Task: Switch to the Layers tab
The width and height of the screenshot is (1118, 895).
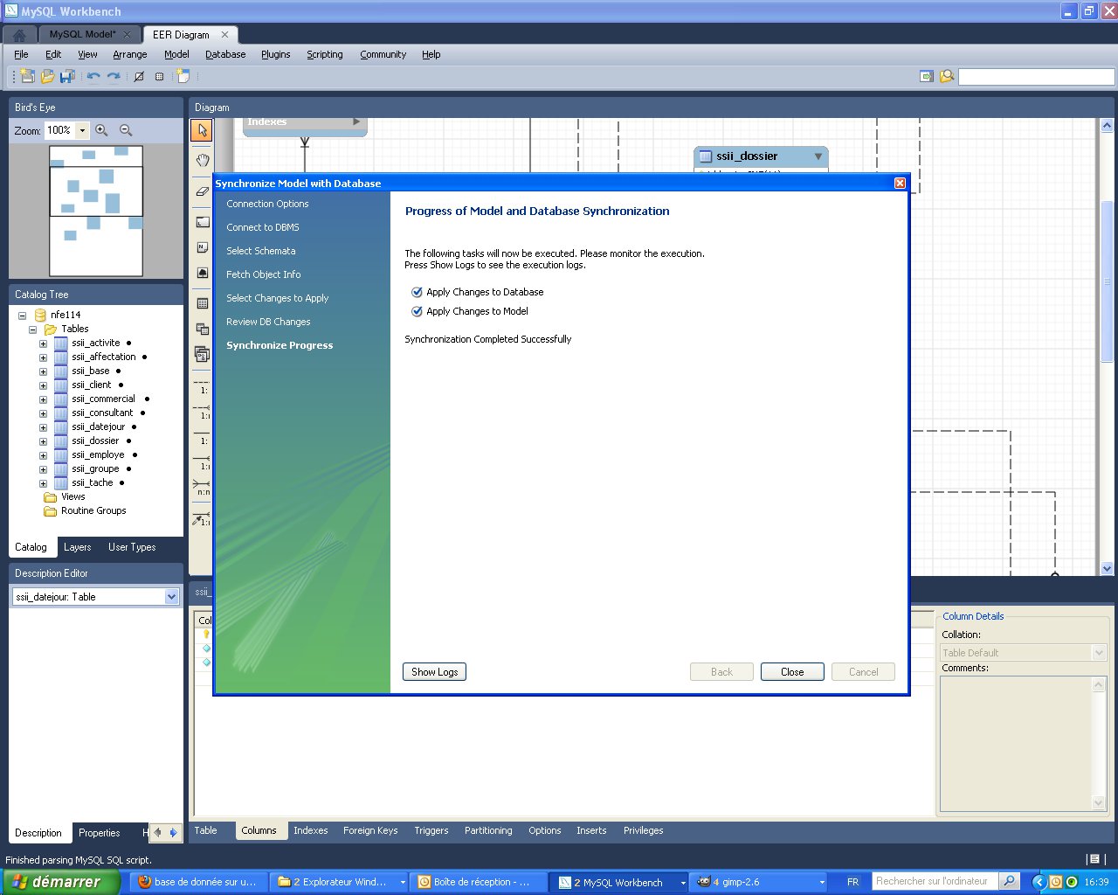Action: coord(78,547)
